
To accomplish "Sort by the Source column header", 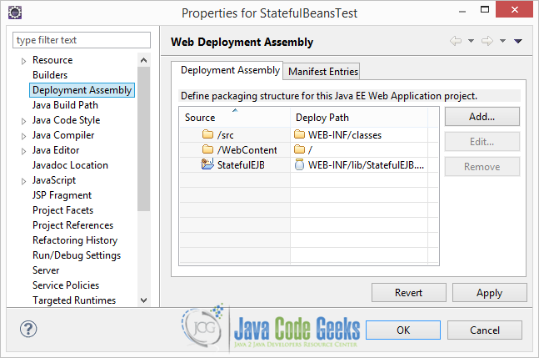I will point(235,118).
